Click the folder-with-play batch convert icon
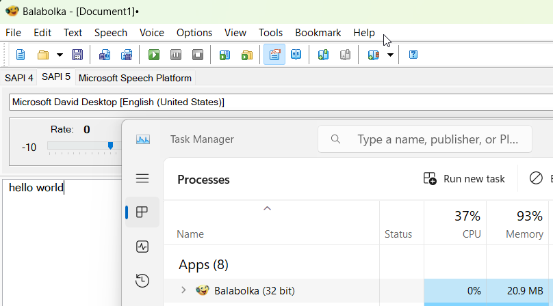553x306 pixels. (247, 55)
